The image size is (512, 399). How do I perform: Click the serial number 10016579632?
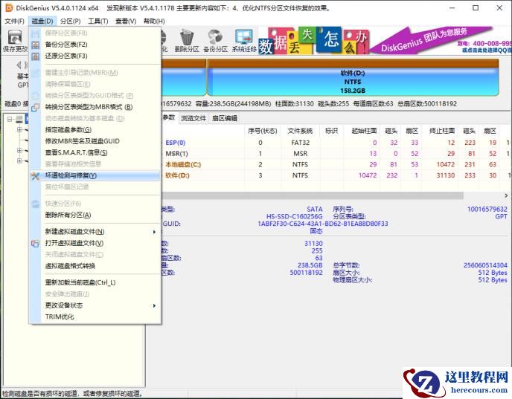point(487,210)
